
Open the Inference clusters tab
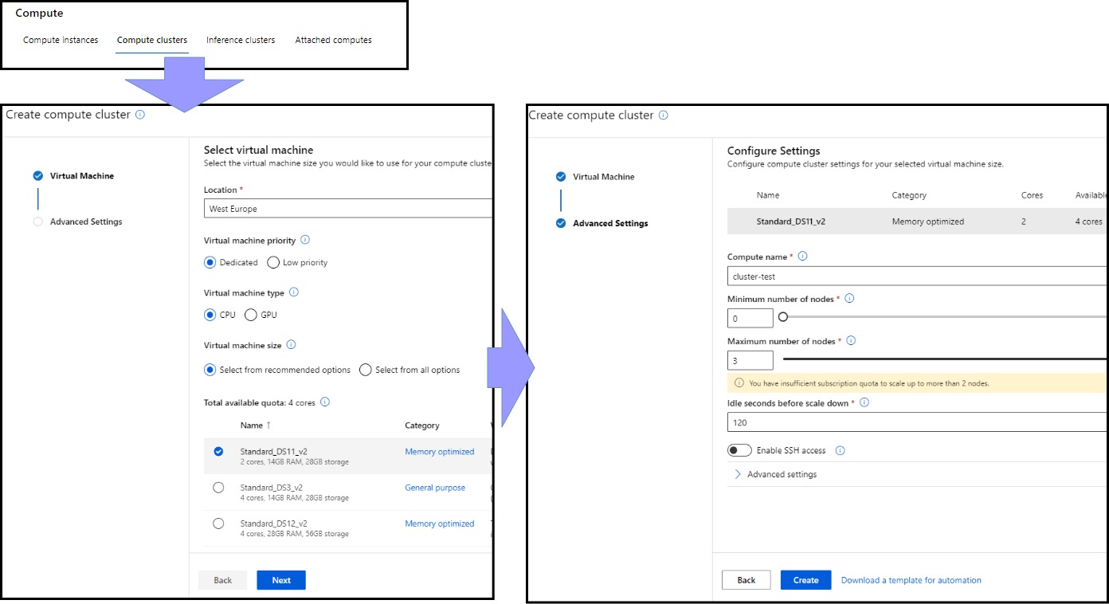click(x=241, y=40)
